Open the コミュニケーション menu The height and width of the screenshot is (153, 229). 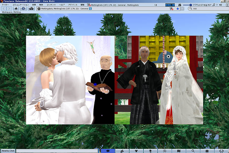click(21, 5)
